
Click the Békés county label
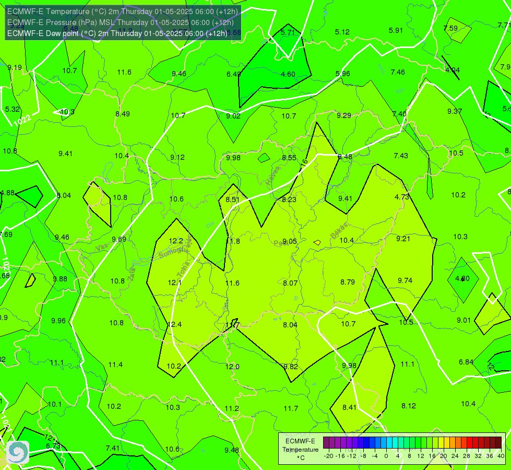(x=339, y=231)
